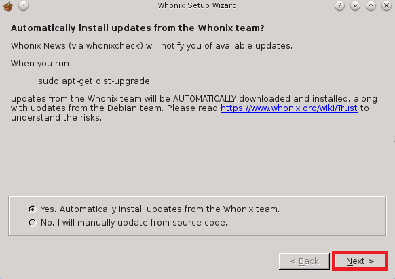
Task: Click the 'Whonix Setup Wizard' title bar text
Action: (x=197, y=5)
